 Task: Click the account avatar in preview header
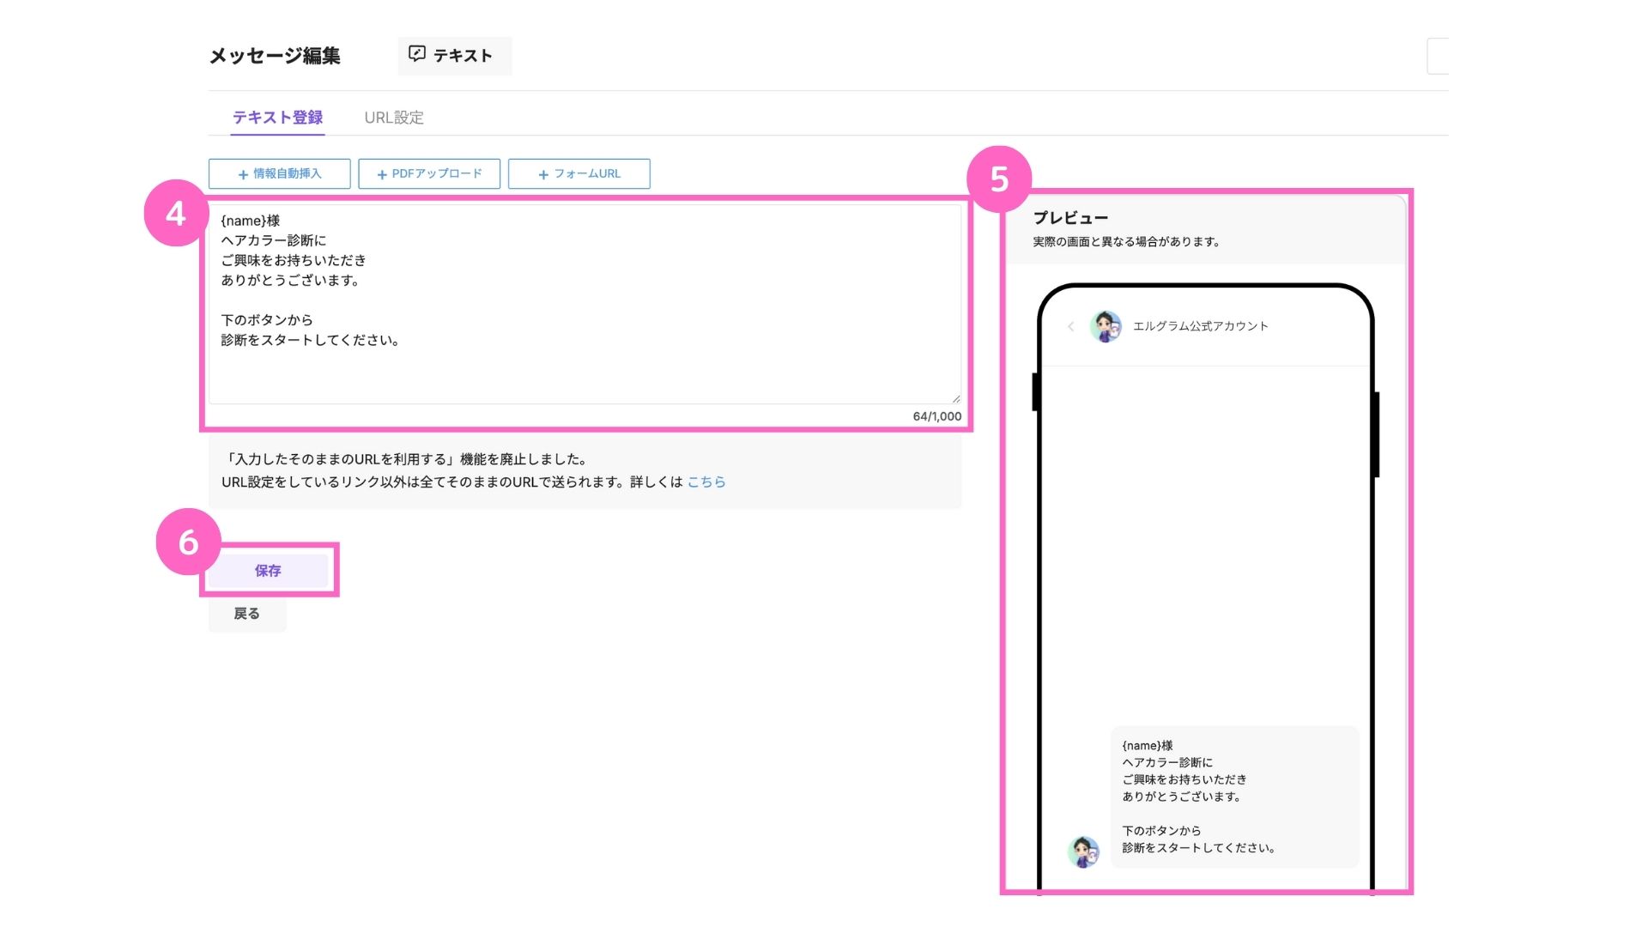pyautogui.click(x=1106, y=326)
